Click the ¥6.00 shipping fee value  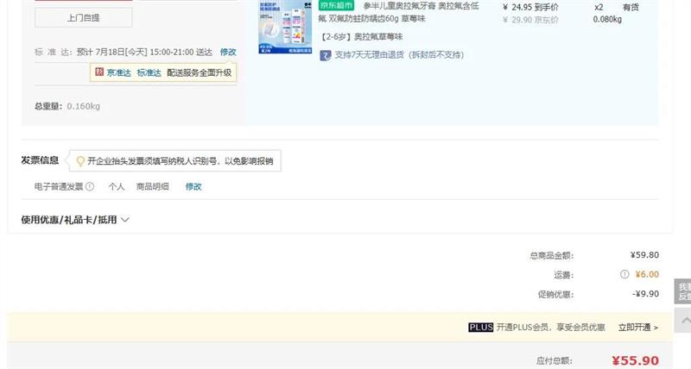pos(647,274)
